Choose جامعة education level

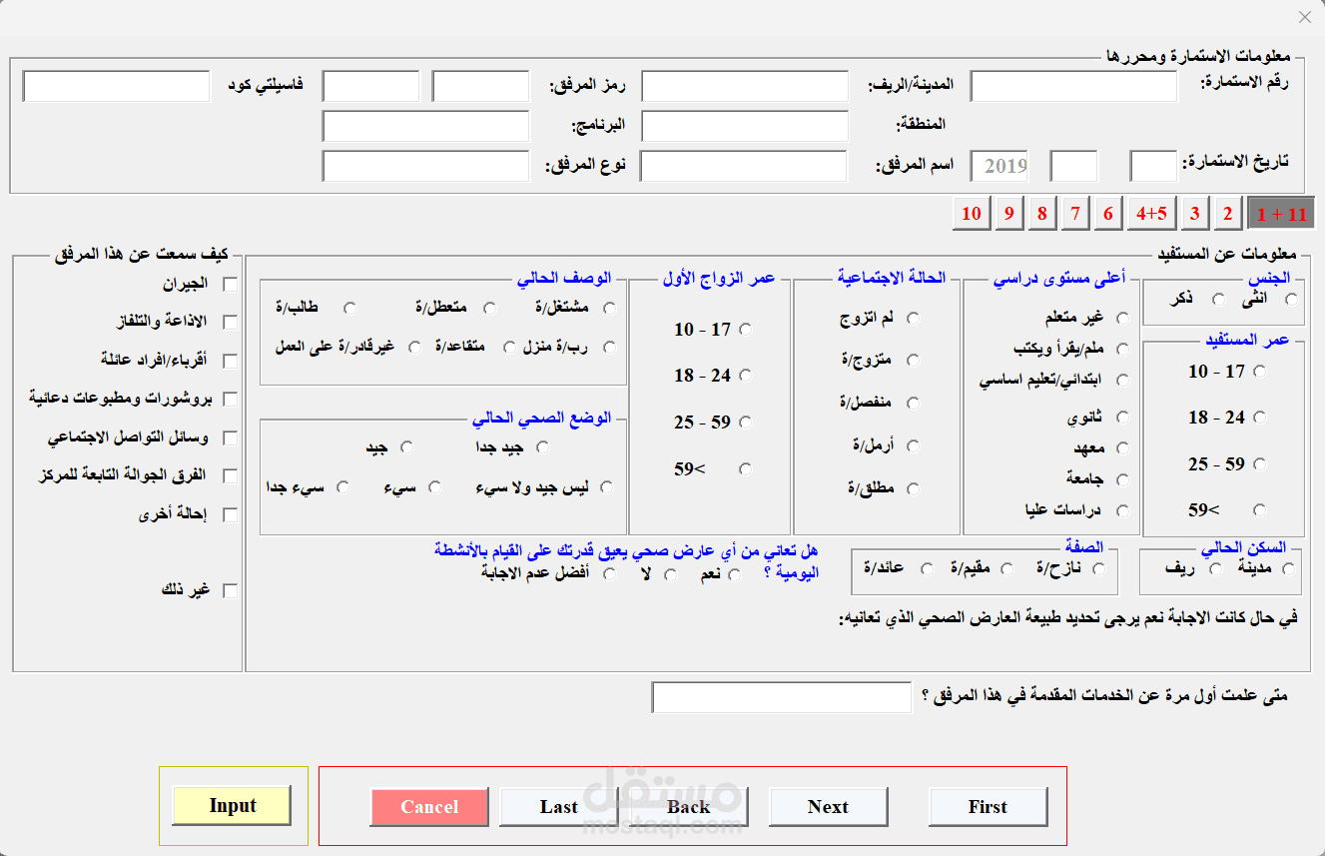[1122, 478]
